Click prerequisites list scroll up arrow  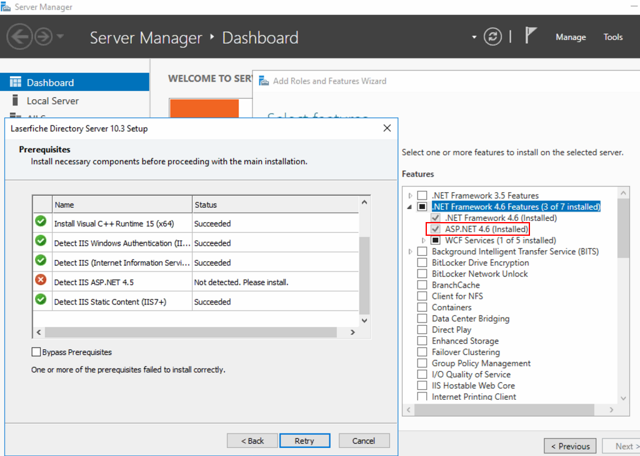tap(364, 202)
